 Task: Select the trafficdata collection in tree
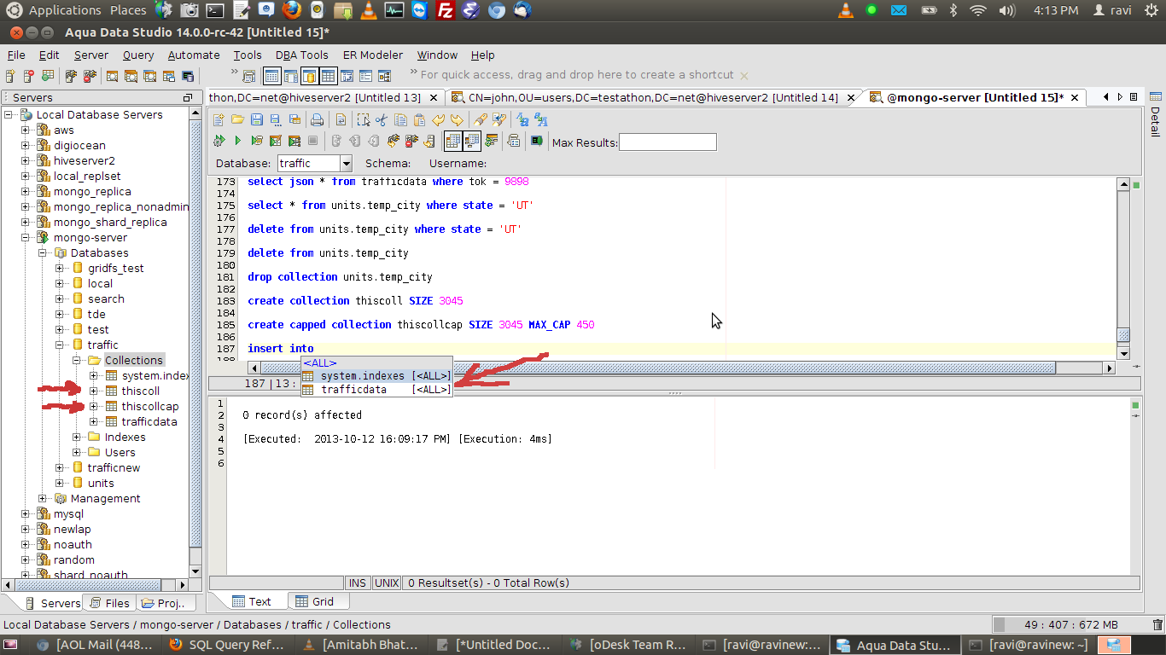point(149,421)
